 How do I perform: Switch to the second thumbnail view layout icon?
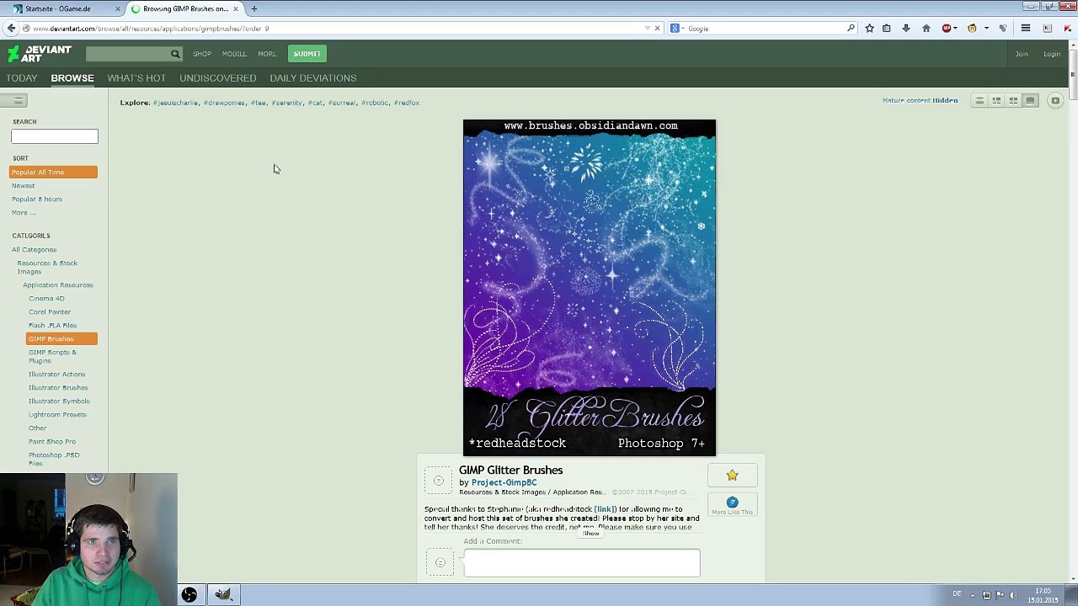[996, 101]
